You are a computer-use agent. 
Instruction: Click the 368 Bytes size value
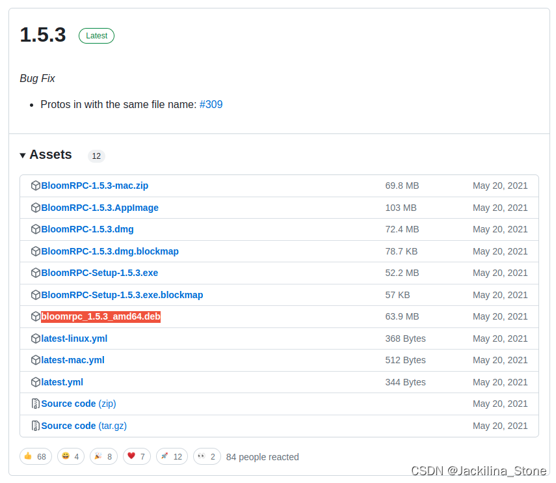click(405, 338)
